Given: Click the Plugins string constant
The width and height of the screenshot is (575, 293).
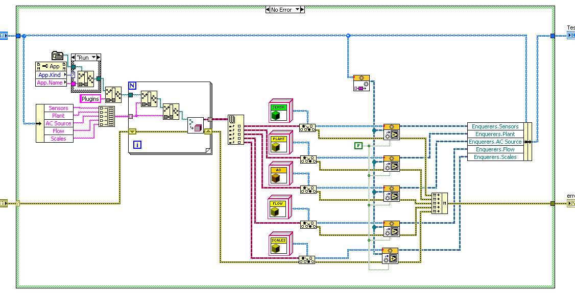Looking at the screenshot, I should (x=90, y=99).
